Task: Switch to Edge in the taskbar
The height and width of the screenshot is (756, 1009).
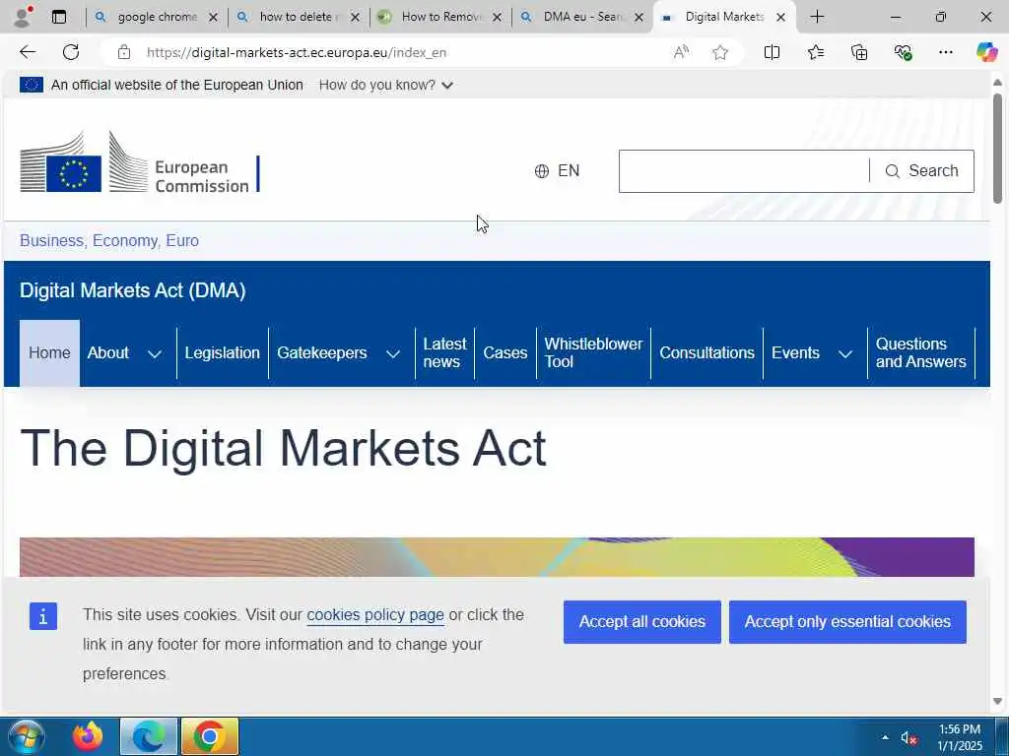Action: (149, 736)
